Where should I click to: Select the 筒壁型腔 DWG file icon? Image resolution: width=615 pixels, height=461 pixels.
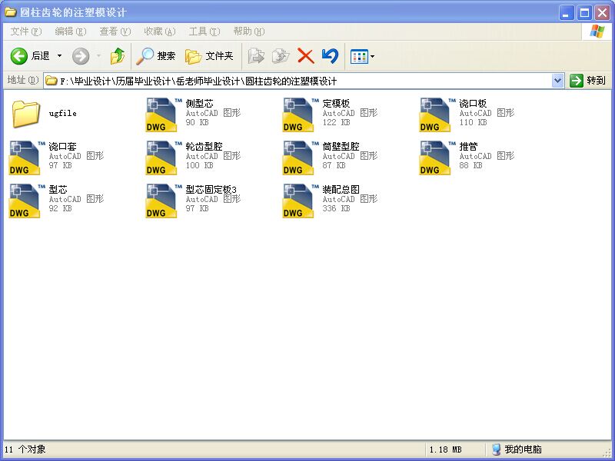(x=298, y=158)
